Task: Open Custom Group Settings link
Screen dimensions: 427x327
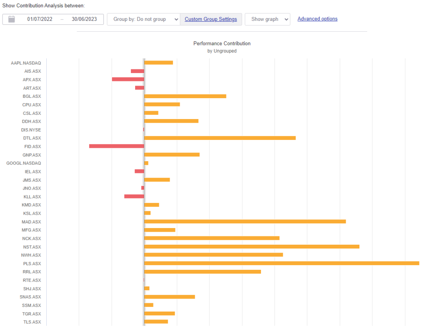Action: tap(211, 19)
